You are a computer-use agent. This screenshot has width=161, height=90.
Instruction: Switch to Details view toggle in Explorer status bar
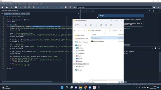120,82
